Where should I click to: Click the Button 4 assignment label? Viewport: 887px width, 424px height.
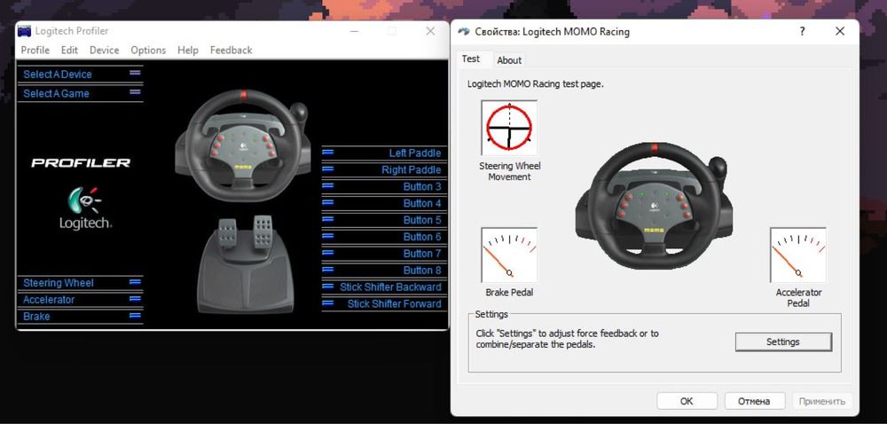click(x=422, y=203)
